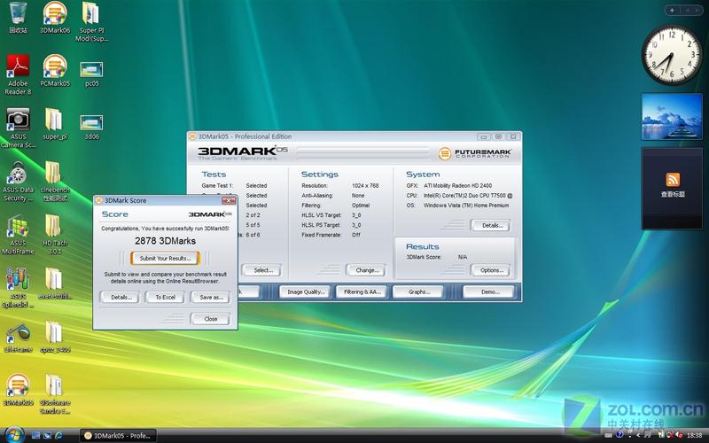The height and width of the screenshot is (443, 709).
Task: Click the Submit Your Results button
Action: click(166, 259)
